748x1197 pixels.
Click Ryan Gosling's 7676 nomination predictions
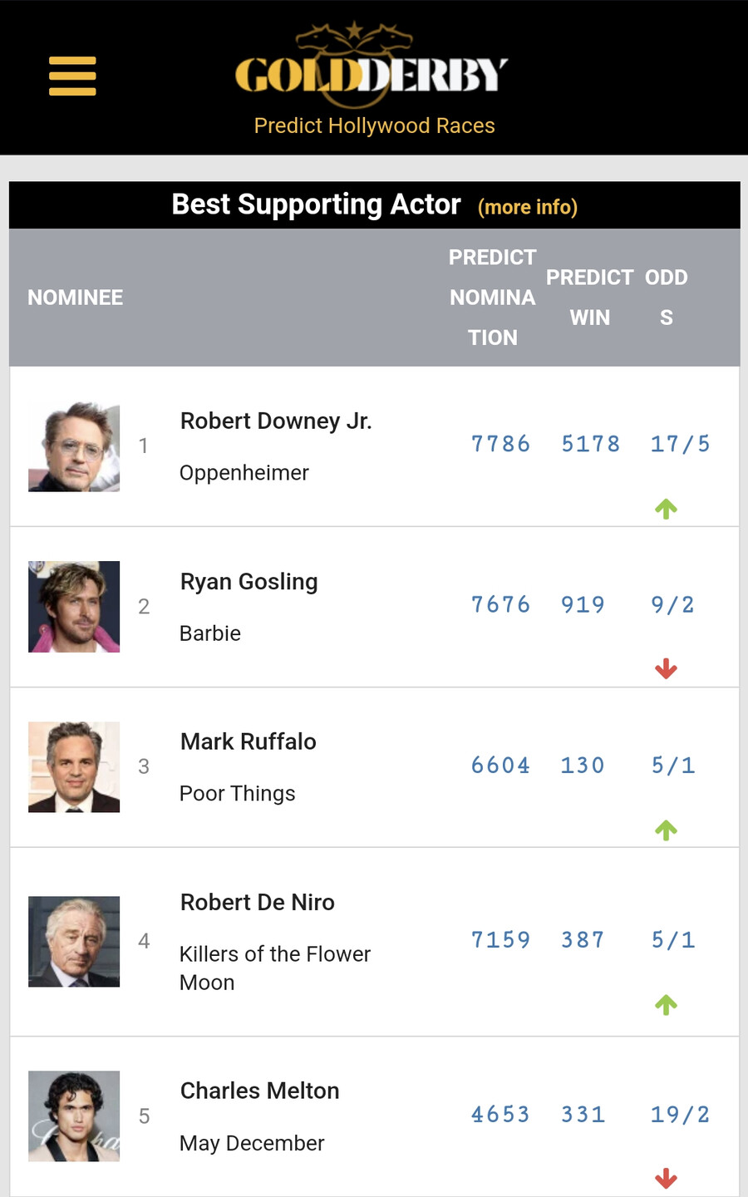[500, 604]
